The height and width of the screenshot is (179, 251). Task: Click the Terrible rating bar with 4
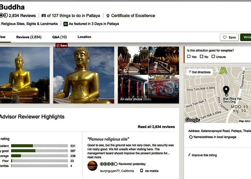[x=39, y=166]
